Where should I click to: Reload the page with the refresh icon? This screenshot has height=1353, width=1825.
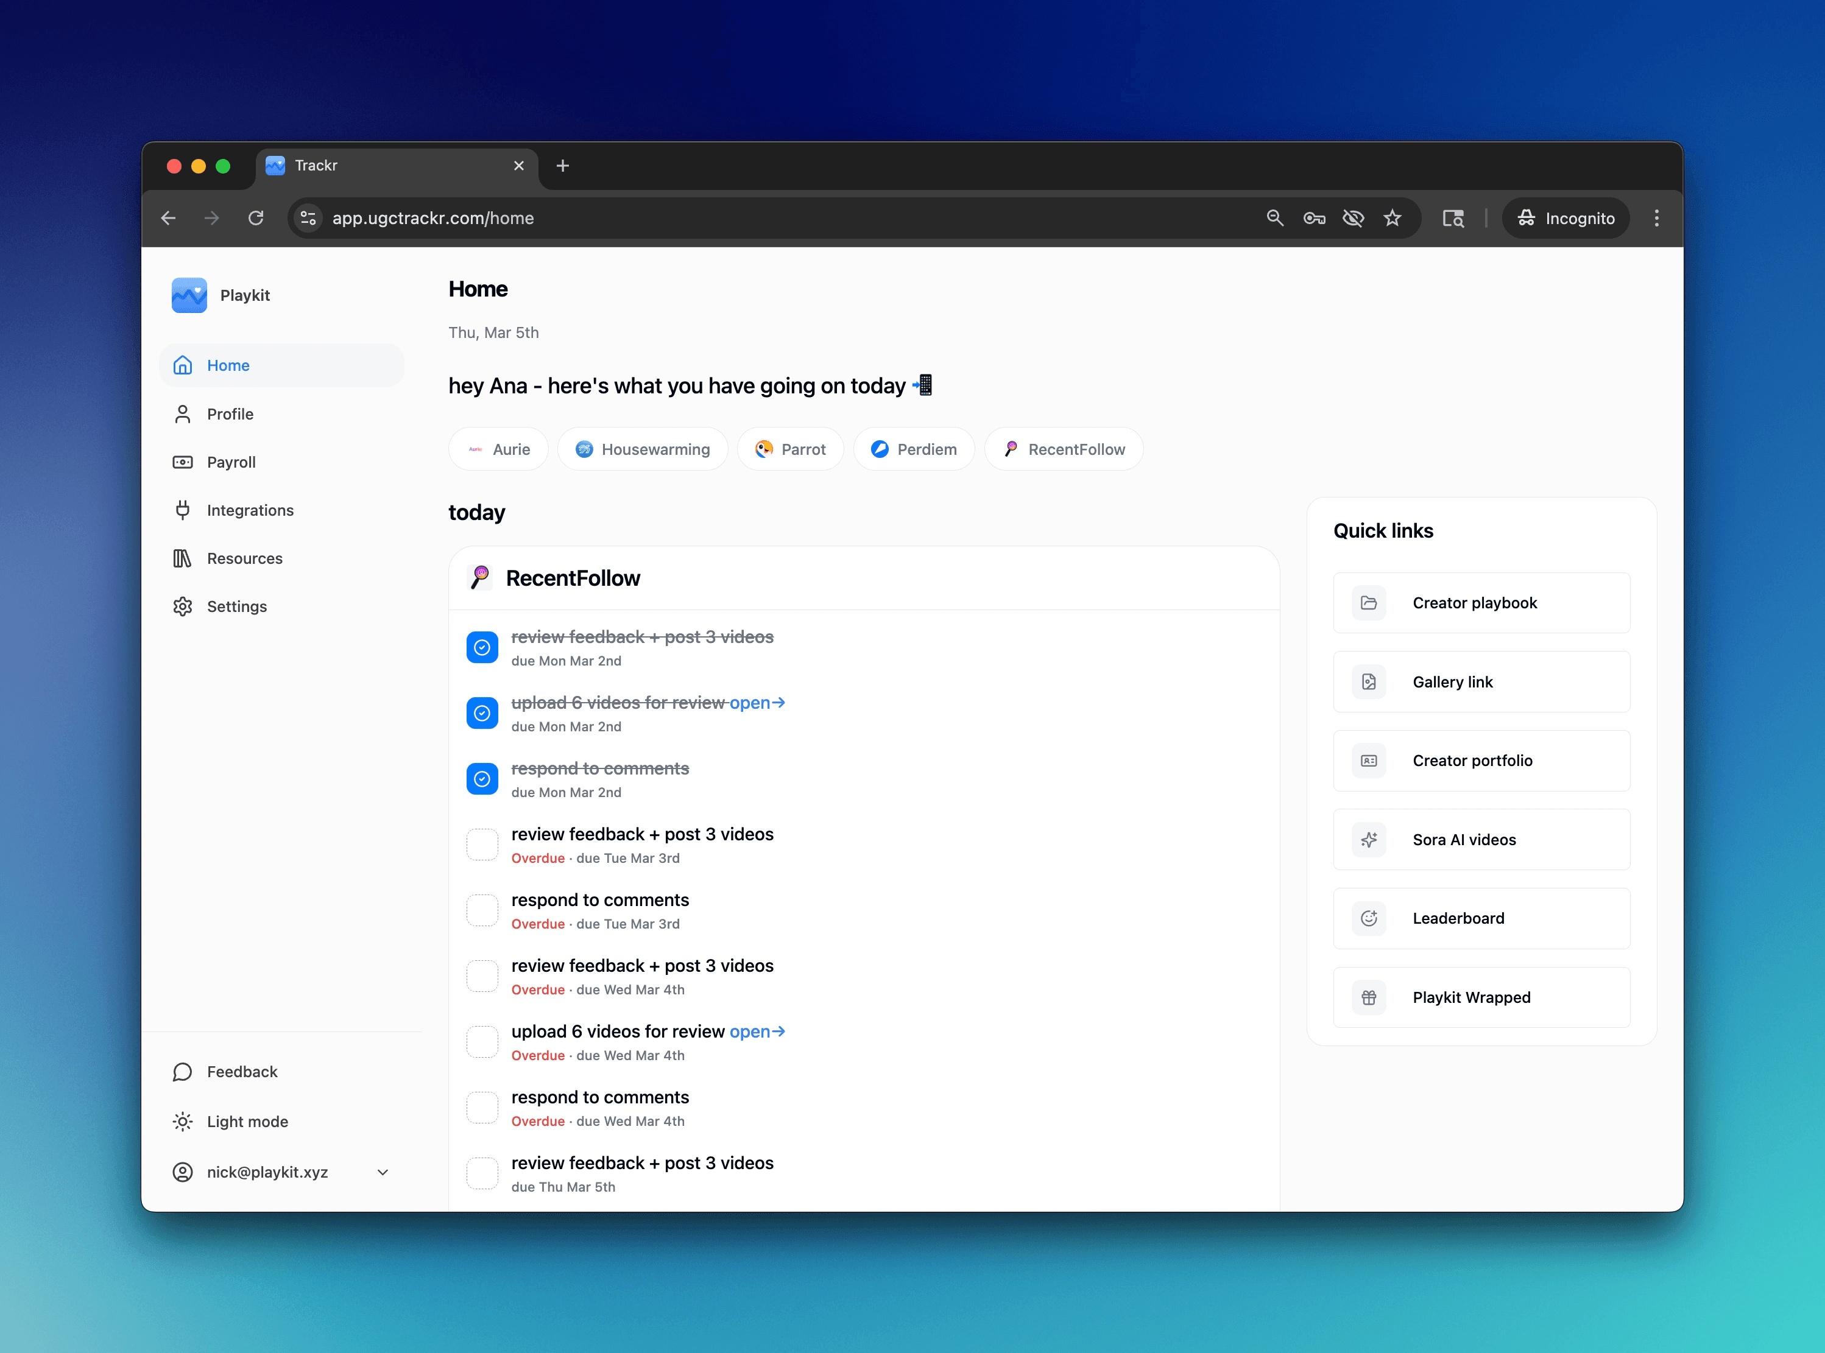(x=256, y=218)
